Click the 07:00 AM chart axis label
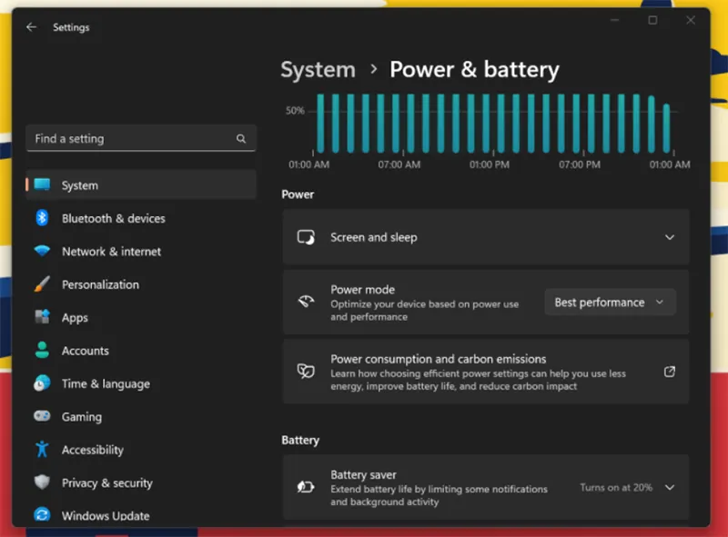728x537 pixels. pyautogui.click(x=399, y=164)
